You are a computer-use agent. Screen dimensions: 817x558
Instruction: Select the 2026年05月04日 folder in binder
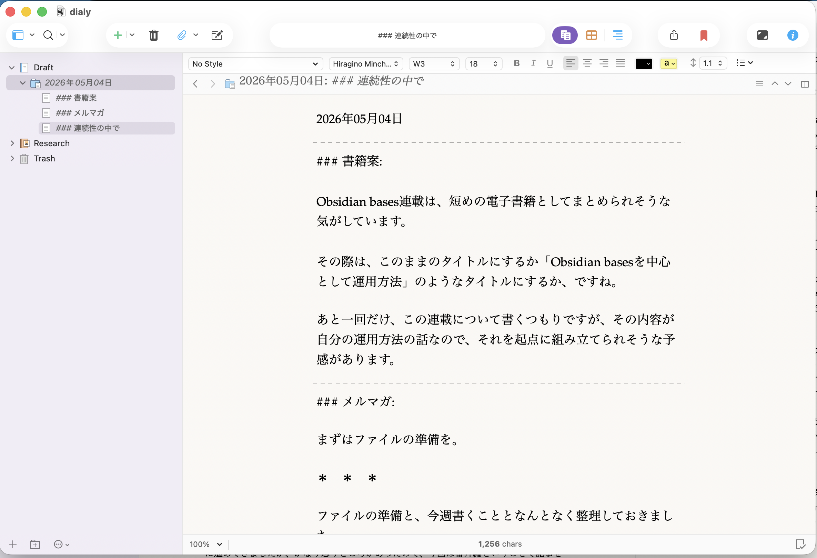91,83
